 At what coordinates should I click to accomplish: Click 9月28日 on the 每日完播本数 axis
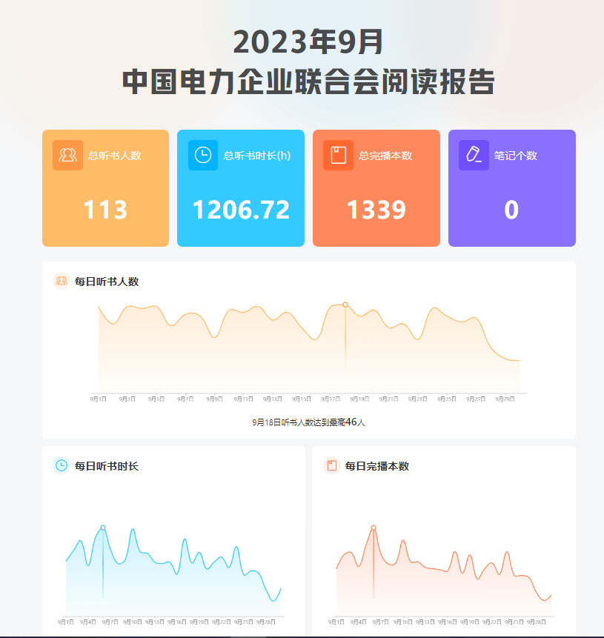click(x=537, y=622)
